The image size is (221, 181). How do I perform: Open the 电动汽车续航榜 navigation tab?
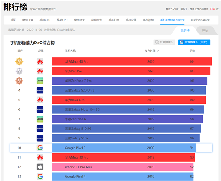[201, 20]
